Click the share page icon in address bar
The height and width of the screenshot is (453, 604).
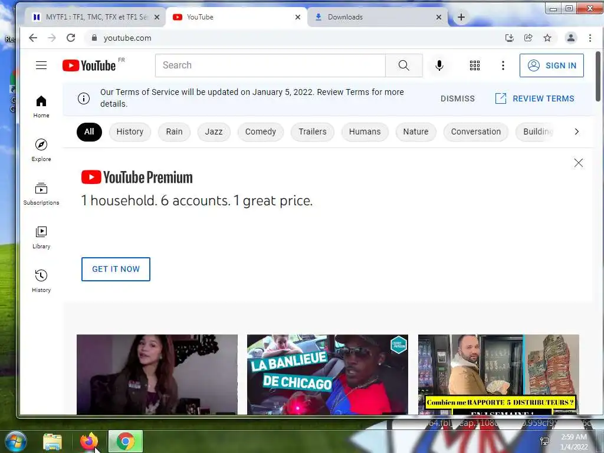[528, 38]
